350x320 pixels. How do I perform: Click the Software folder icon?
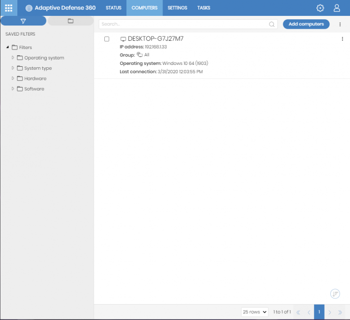[x=20, y=88]
